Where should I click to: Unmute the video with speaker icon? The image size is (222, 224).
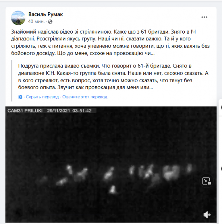(207, 215)
